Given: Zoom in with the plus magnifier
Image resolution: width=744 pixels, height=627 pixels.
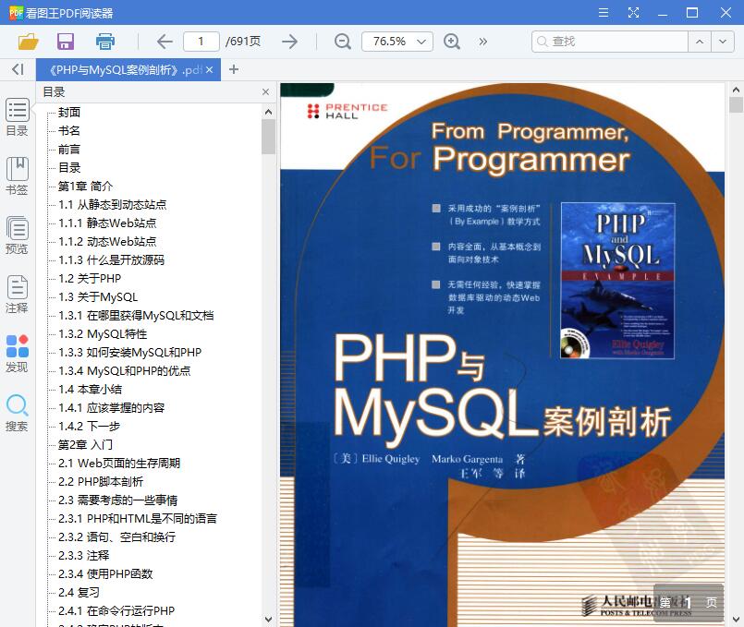Looking at the screenshot, I should 452,42.
